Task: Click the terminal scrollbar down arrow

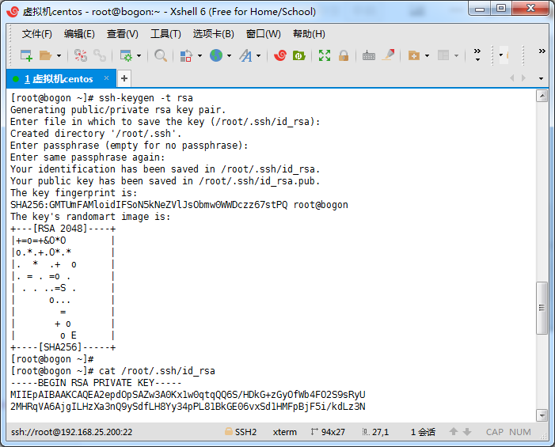Action: (x=542, y=415)
